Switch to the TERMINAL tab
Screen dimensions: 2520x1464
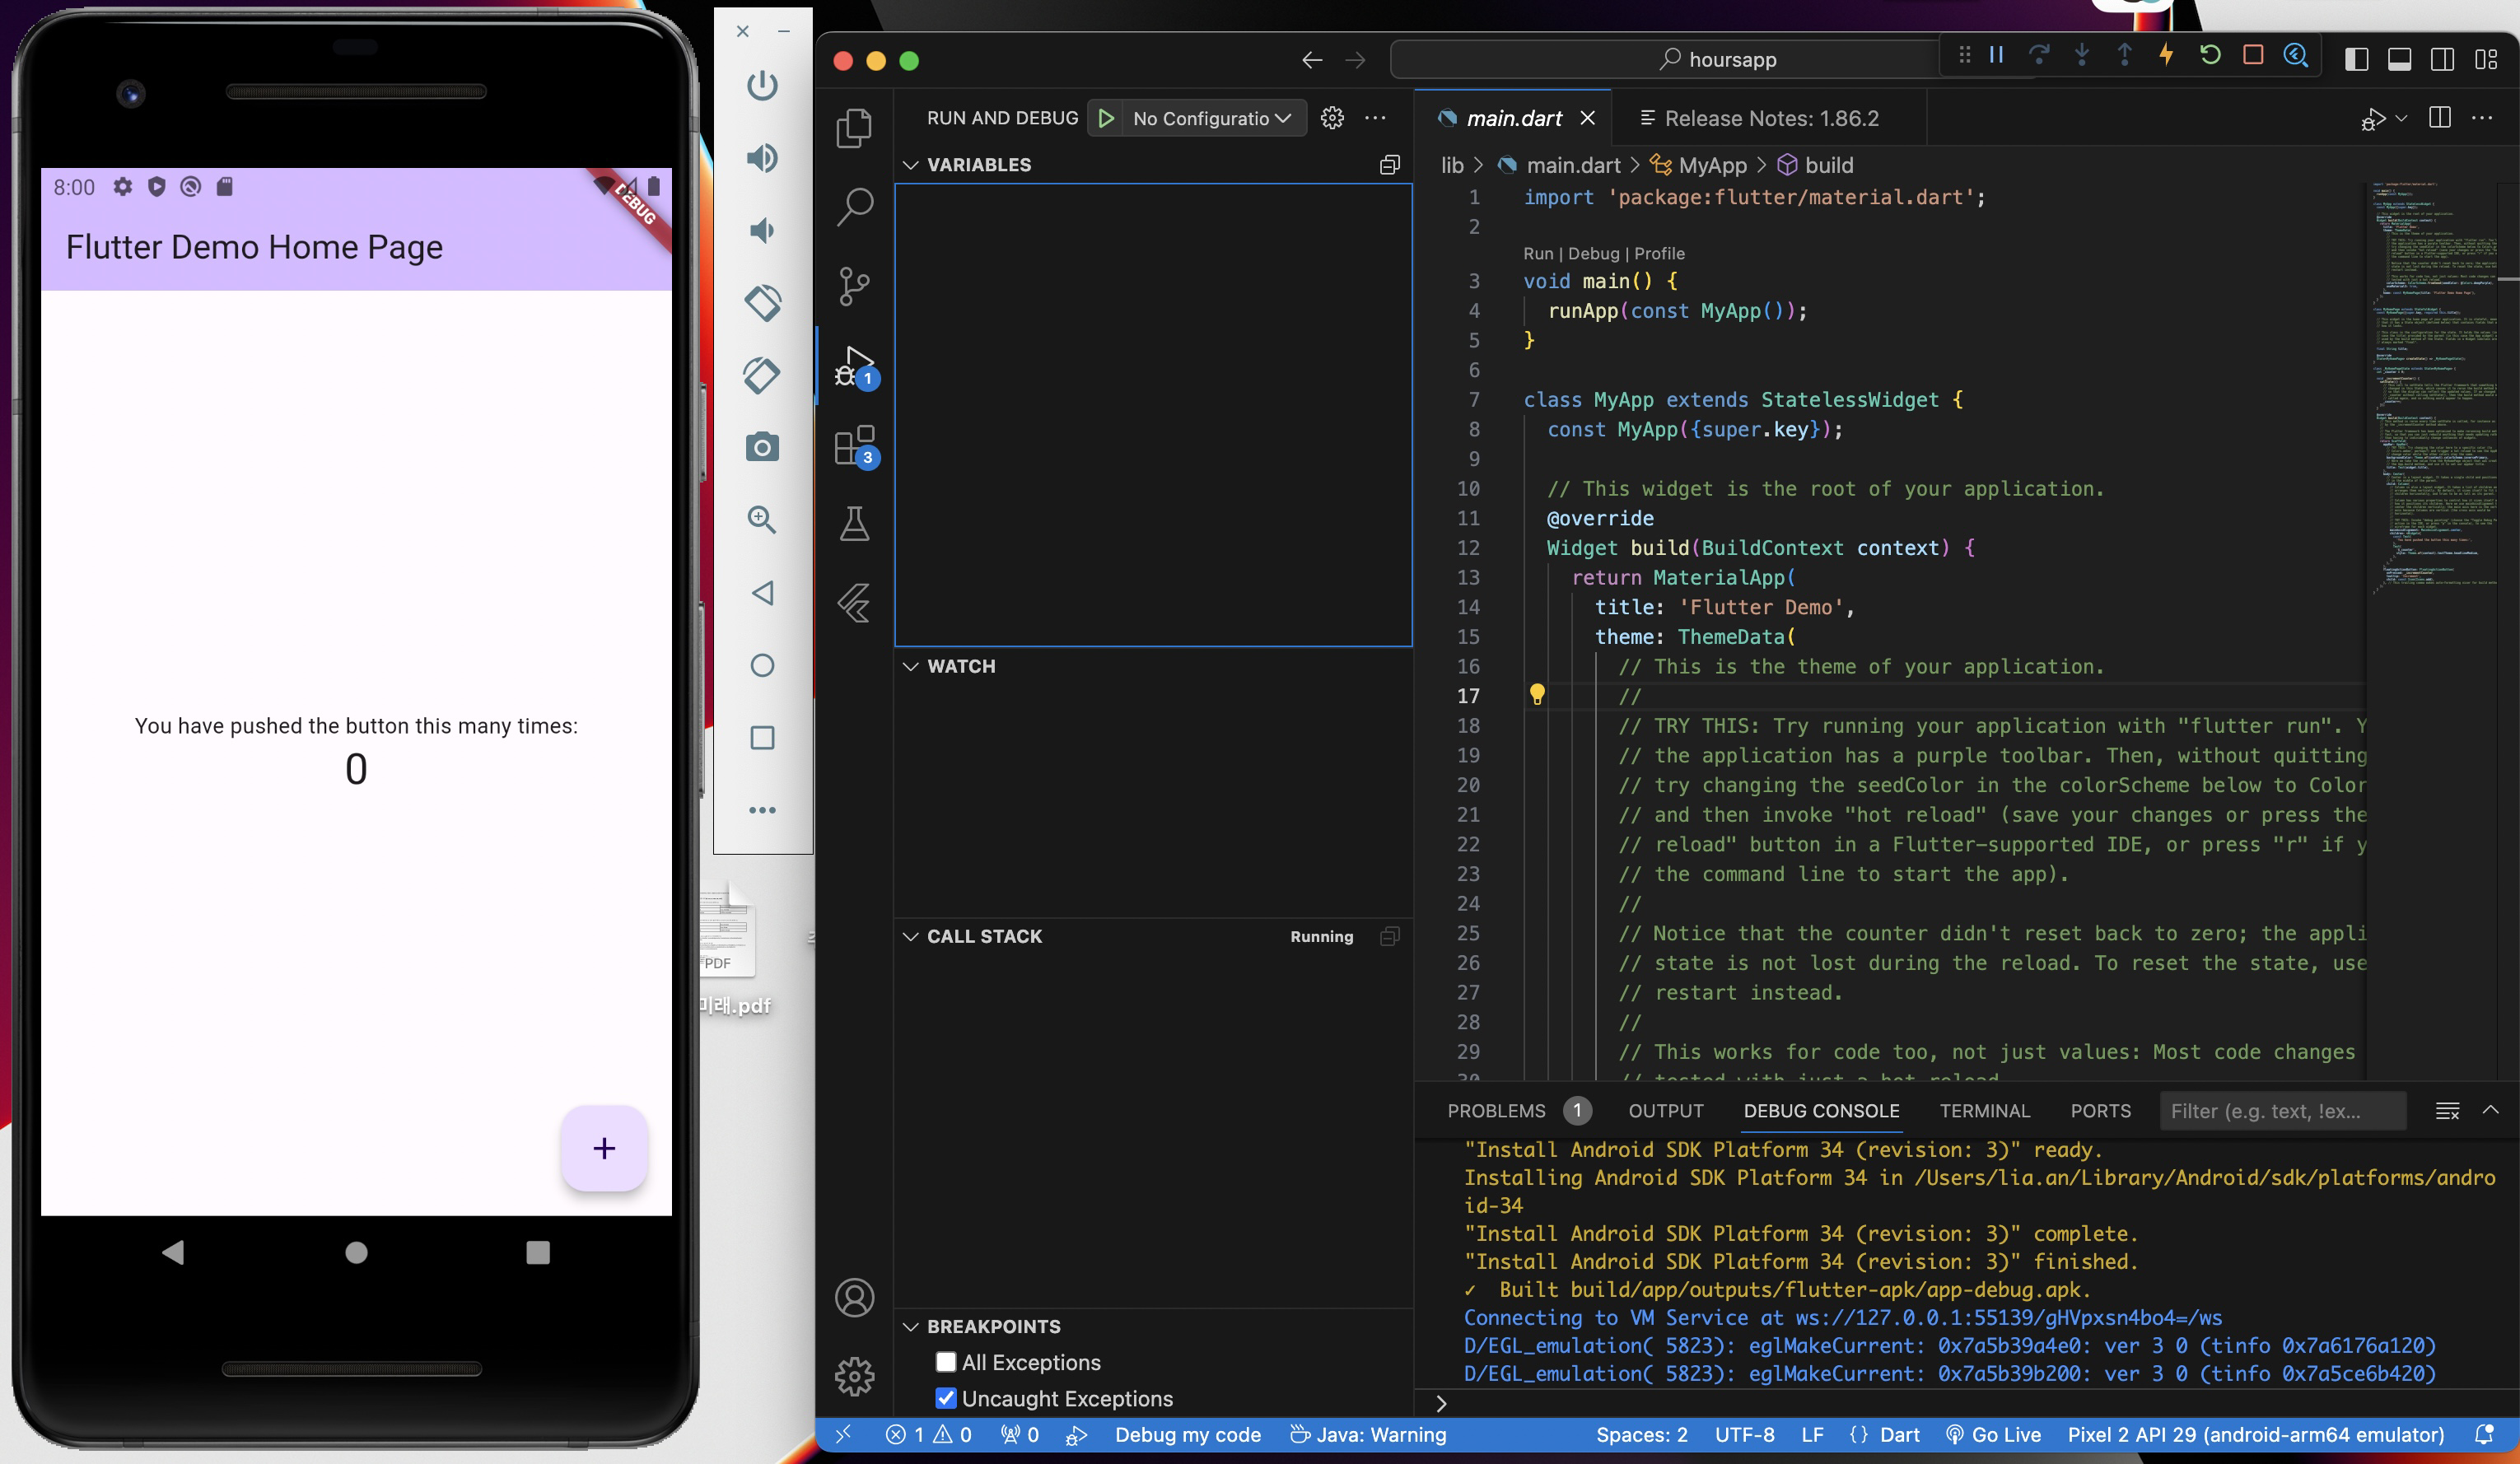[x=1984, y=1111]
